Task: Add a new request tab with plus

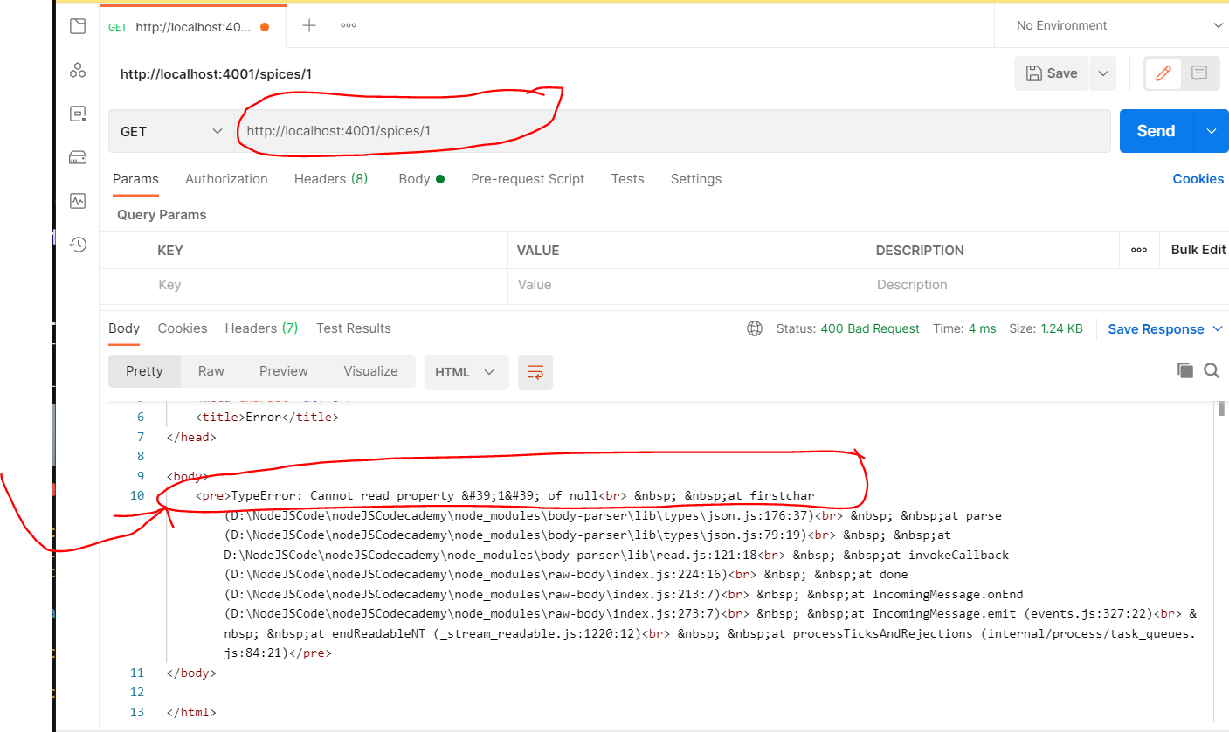Action: (x=309, y=25)
